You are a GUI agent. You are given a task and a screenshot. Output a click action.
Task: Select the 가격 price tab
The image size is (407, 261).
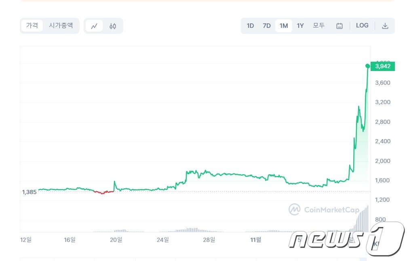[32, 25]
